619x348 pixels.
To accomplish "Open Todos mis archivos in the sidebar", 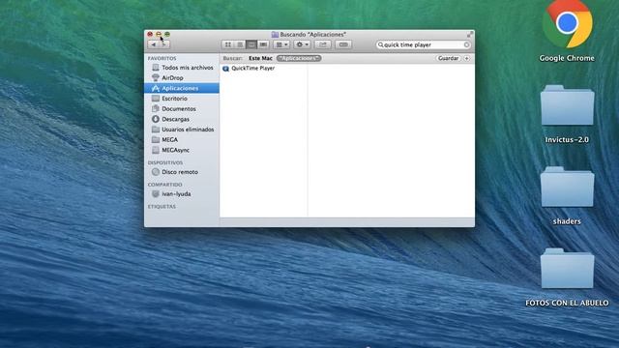I will 182,68.
